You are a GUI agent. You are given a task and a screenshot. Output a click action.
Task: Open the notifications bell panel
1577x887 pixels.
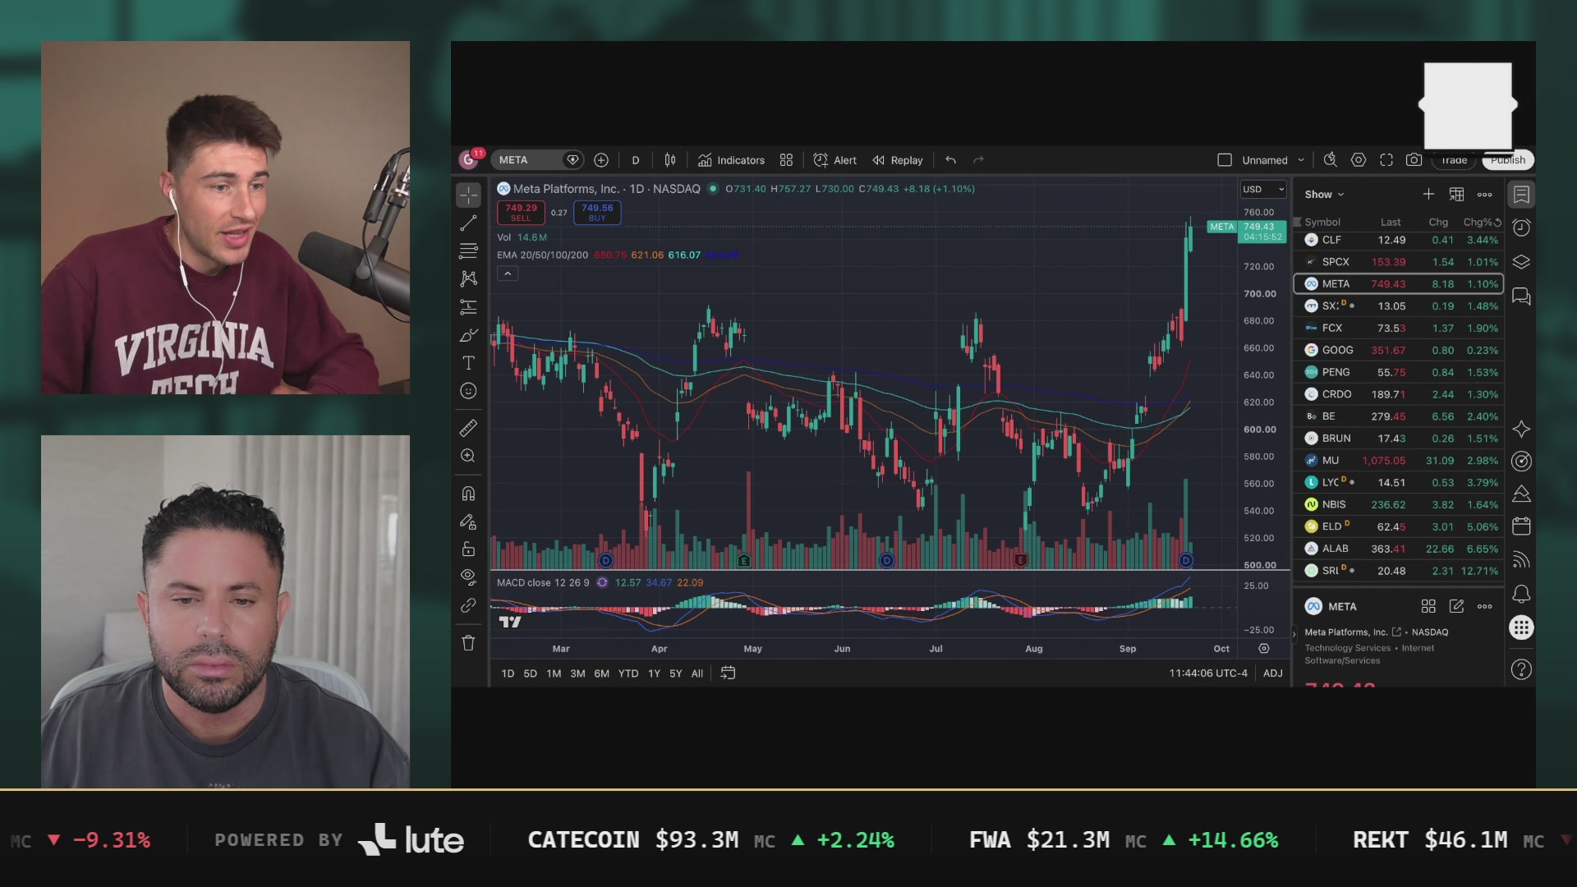pos(1521,594)
